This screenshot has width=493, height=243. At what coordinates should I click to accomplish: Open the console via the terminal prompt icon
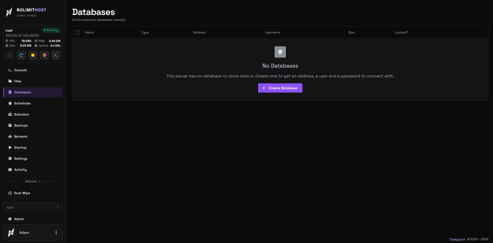(56, 55)
